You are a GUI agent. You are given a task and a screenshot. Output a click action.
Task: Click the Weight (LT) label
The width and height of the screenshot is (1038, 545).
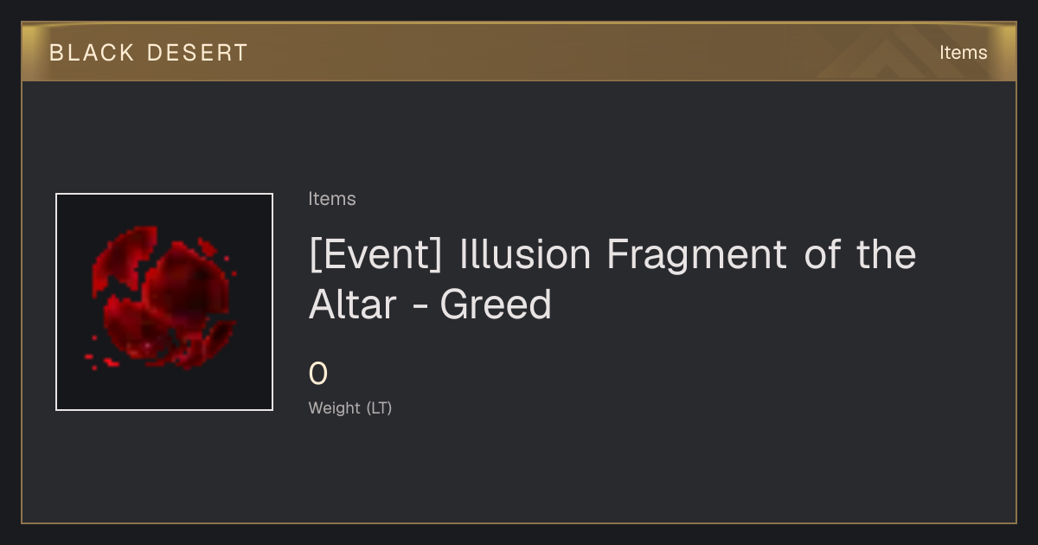pyautogui.click(x=350, y=407)
